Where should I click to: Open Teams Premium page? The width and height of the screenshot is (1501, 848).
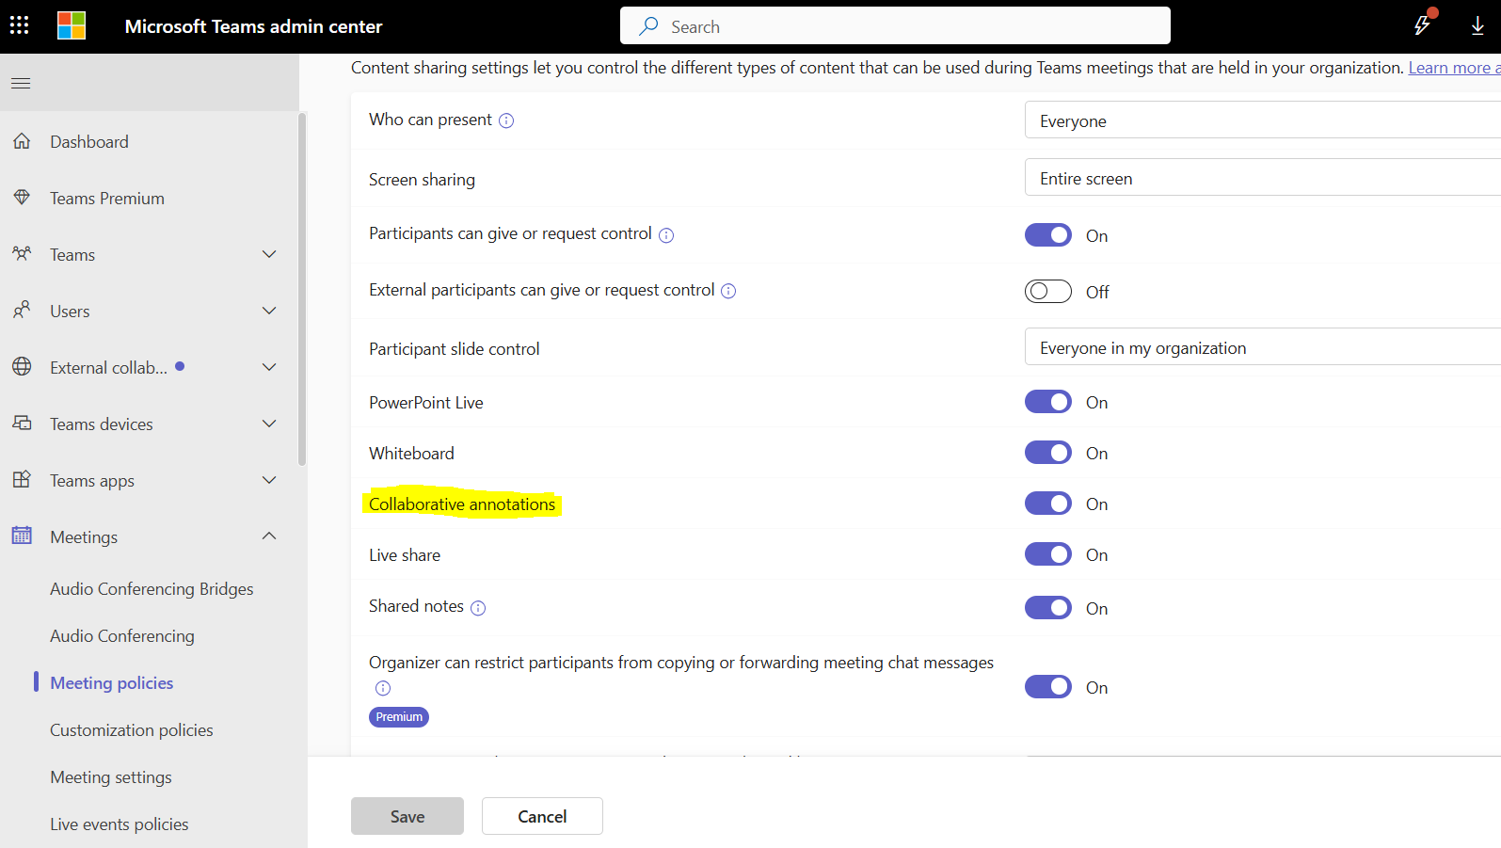(107, 199)
